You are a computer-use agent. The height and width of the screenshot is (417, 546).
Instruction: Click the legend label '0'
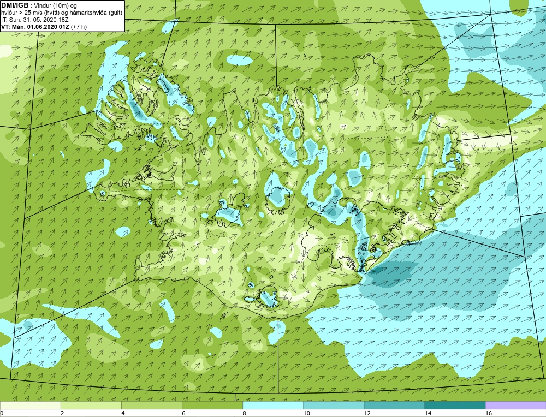coord(2,413)
